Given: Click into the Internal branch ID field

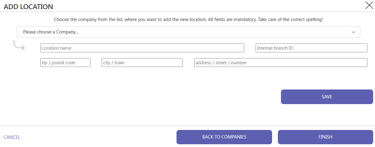Looking at the screenshot, I should (311, 48).
